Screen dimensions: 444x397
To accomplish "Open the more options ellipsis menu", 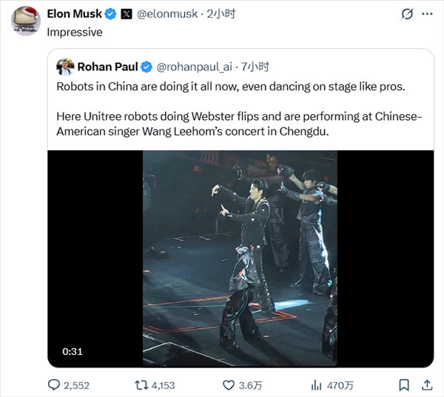I will pyautogui.click(x=428, y=14).
